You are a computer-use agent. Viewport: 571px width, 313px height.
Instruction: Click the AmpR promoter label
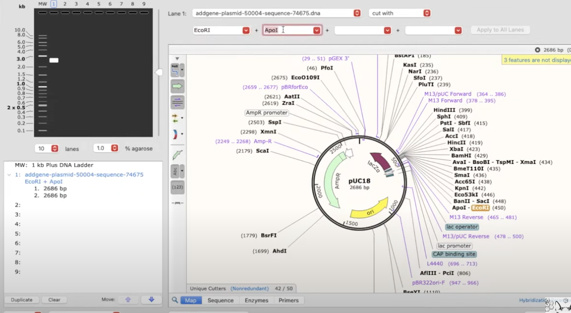(x=267, y=113)
